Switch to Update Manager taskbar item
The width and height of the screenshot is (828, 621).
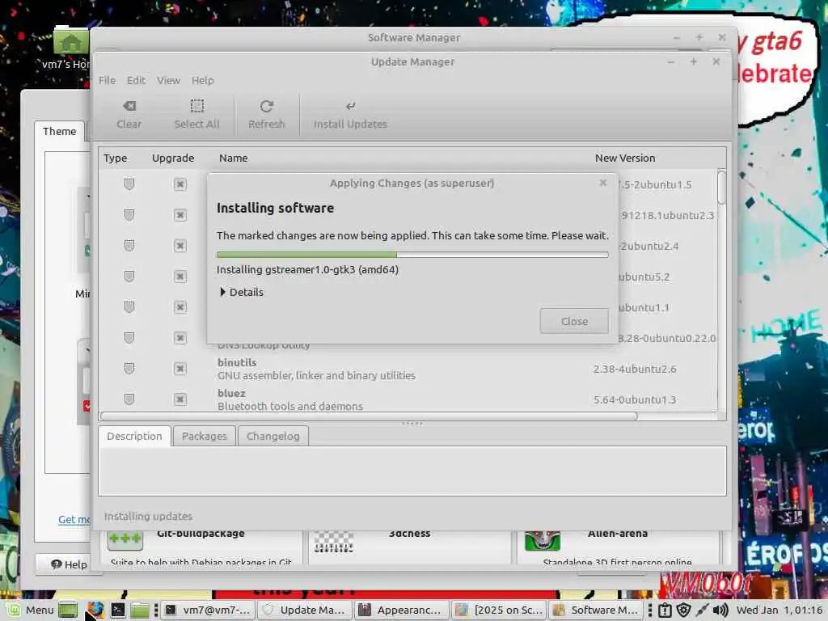pyautogui.click(x=305, y=610)
